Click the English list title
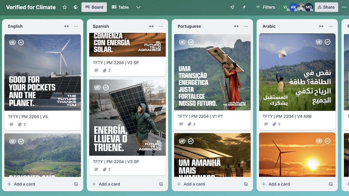Viewport: 349px width, 196px height. tap(15, 26)
